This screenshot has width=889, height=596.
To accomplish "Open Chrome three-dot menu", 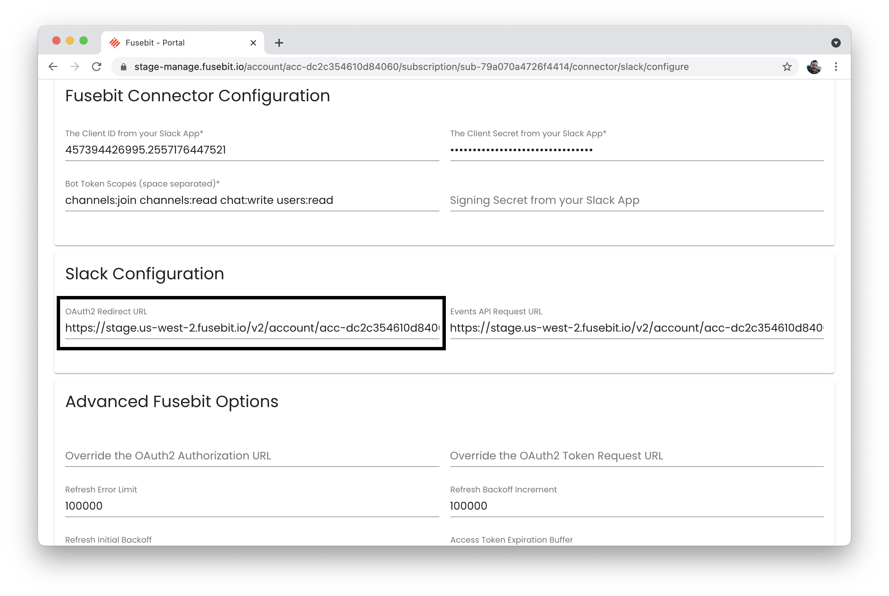I will click(x=836, y=67).
